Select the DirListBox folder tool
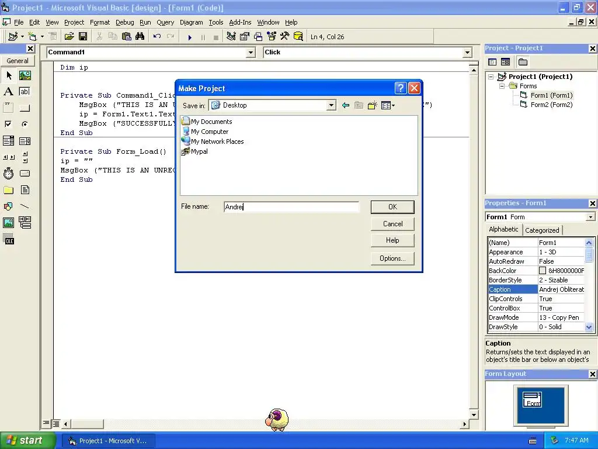 [9, 190]
